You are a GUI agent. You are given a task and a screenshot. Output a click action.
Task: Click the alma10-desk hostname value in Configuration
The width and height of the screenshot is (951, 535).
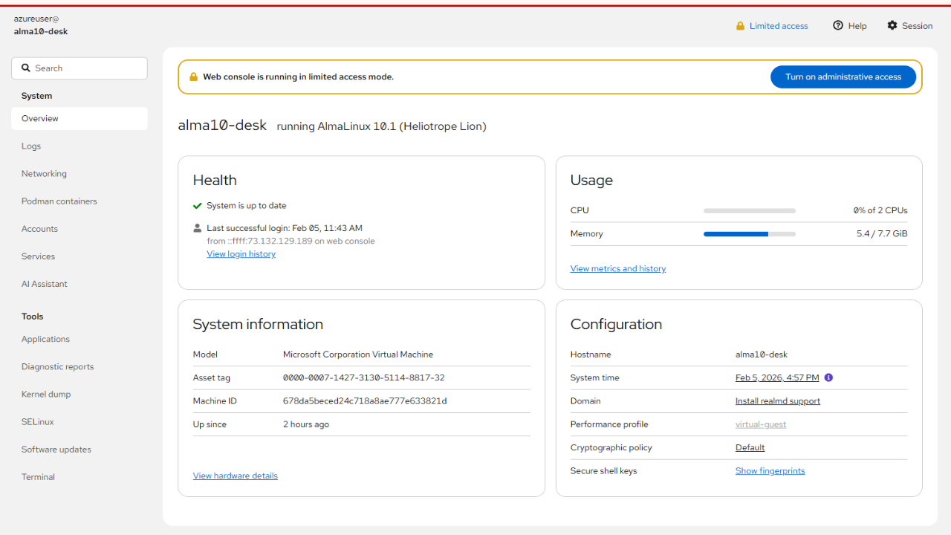pos(762,354)
